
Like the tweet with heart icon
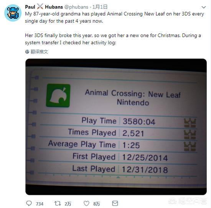click(x=86, y=203)
